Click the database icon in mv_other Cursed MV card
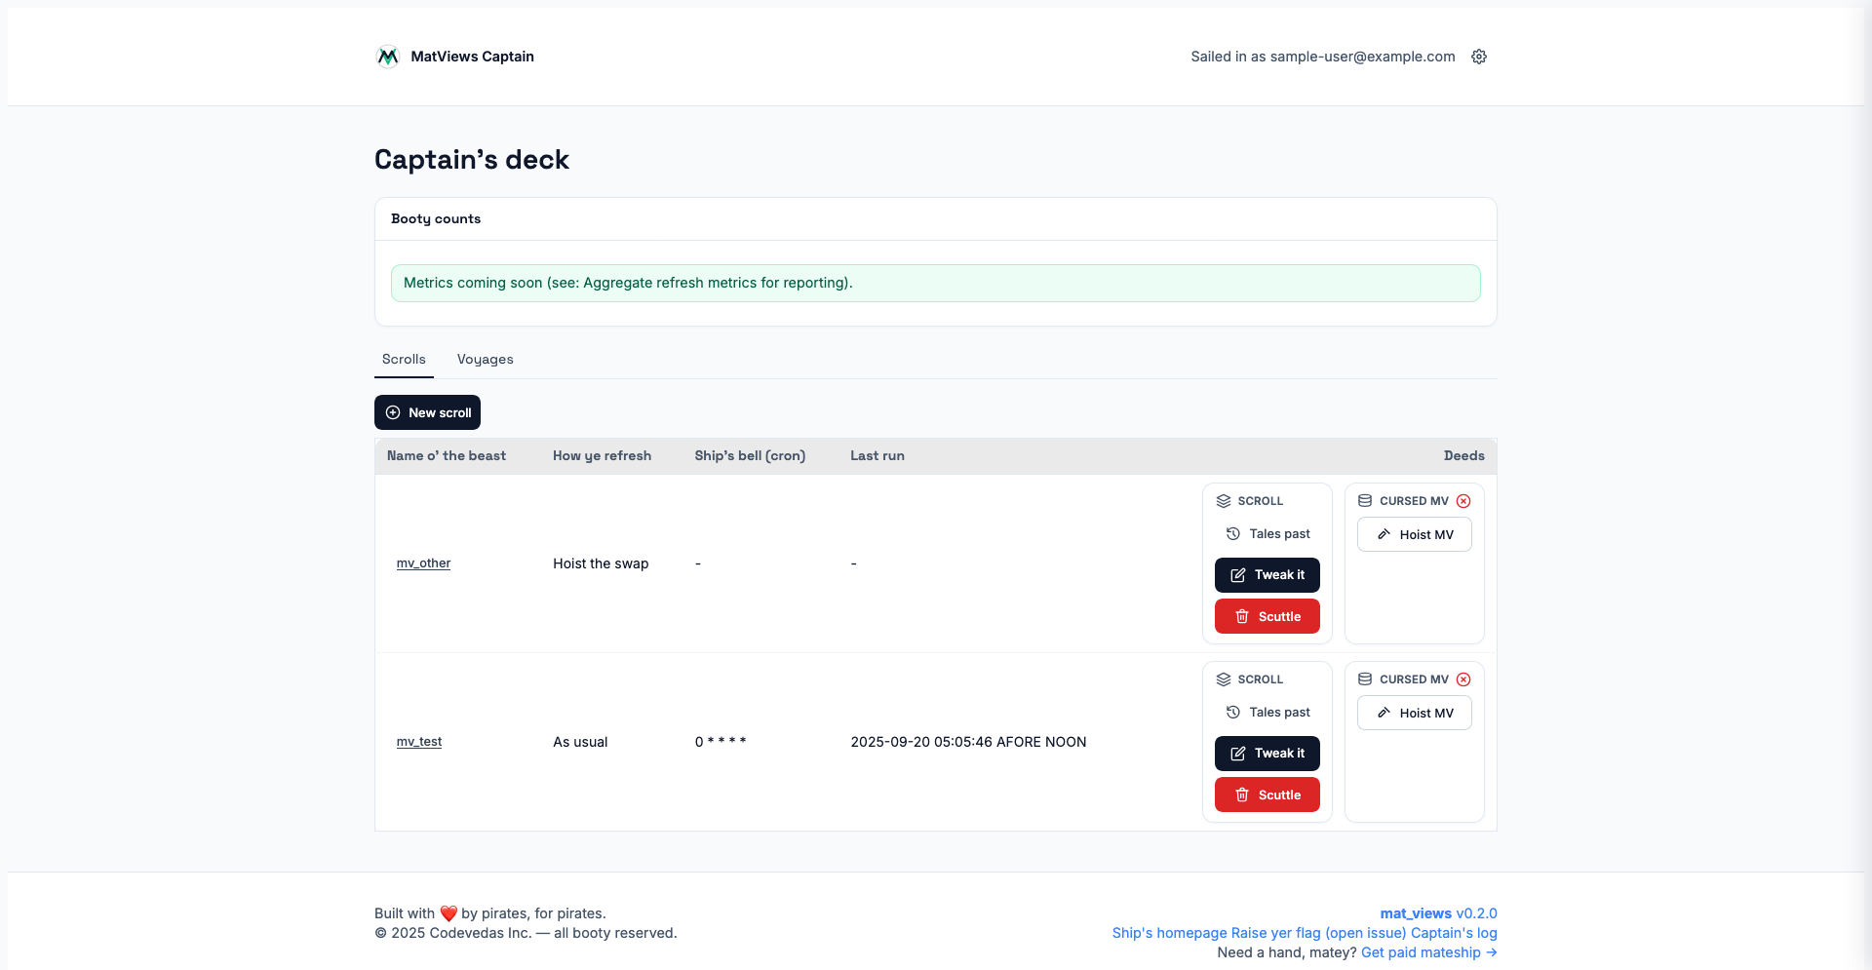The image size is (1872, 970). (1365, 501)
